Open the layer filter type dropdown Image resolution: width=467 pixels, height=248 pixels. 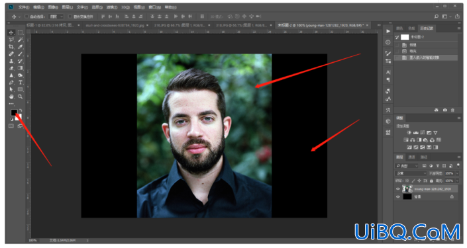(x=407, y=165)
